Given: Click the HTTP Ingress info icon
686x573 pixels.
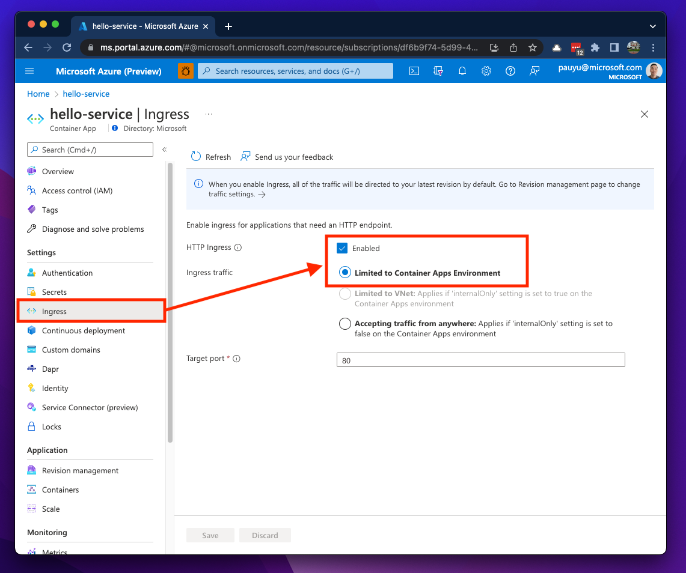Looking at the screenshot, I should click(x=238, y=247).
